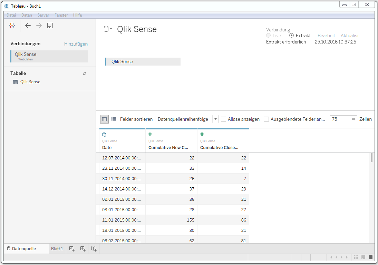This screenshot has width=378, height=265.
Task: Click the Bearbeiten extract link
Action: tap(328, 36)
